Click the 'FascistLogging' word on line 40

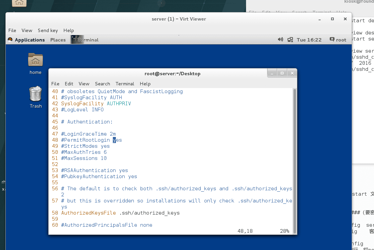(161, 91)
